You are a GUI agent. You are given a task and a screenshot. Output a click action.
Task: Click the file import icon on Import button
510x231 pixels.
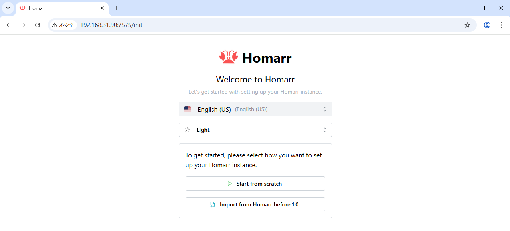point(213,204)
